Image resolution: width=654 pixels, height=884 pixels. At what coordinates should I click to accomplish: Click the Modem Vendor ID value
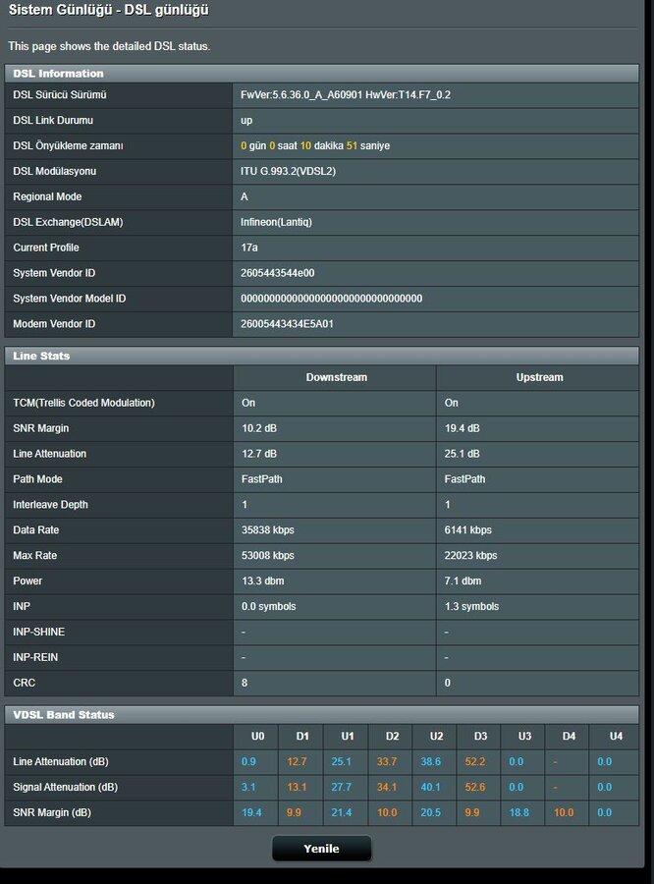(287, 324)
